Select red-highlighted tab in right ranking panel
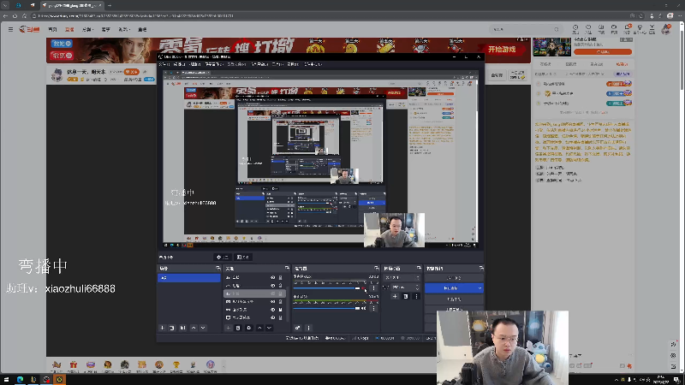The height and width of the screenshot is (385, 685). click(x=621, y=64)
